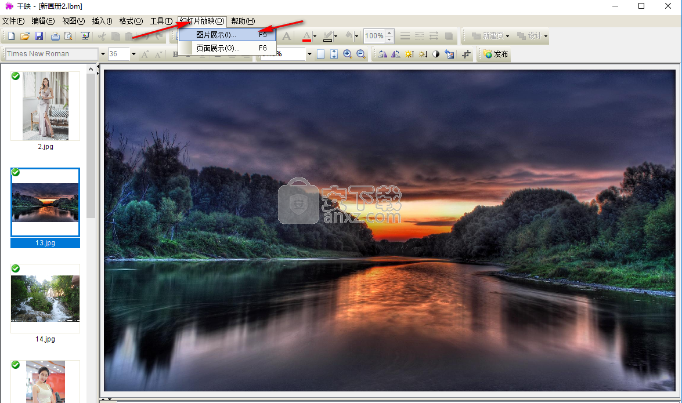Viewport: 682px width, 403px height.
Task: Open the zoom percentage dropdown arrow
Action: pos(309,54)
